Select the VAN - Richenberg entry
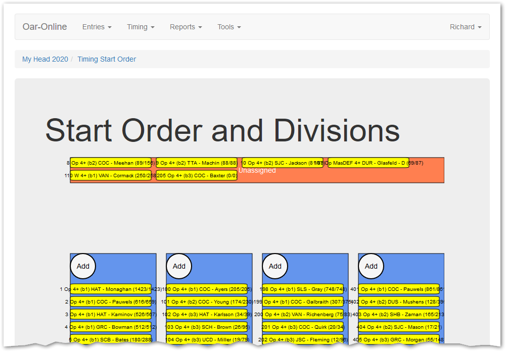506x352 pixels. click(x=303, y=315)
